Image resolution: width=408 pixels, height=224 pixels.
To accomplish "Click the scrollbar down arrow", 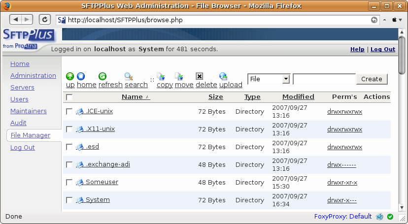I will [402, 208].
